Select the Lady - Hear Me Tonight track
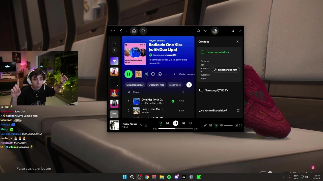Screen dimensions: 323x181 point(158,111)
